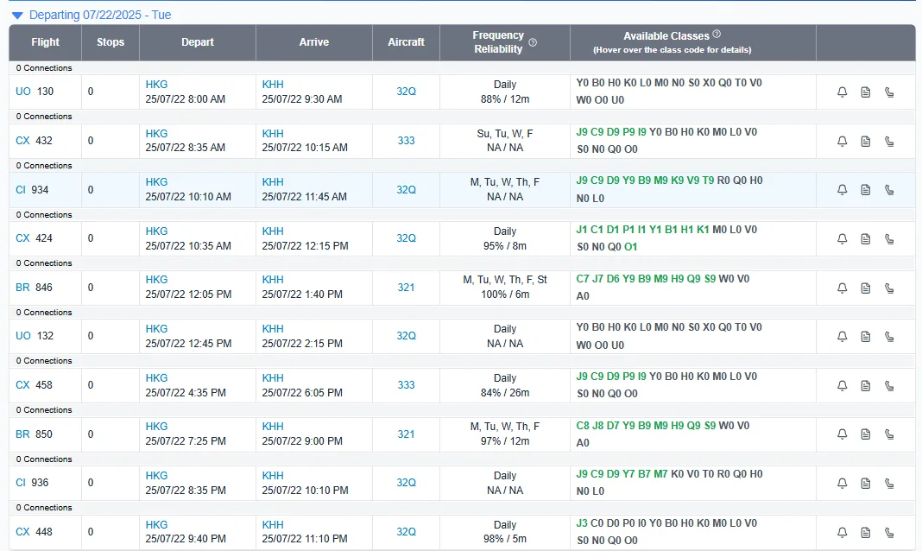Image resolution: width=922 pixels, height=551 pixels.
Task: Set a bell alert for CX 424
Action: click(842, 238)
